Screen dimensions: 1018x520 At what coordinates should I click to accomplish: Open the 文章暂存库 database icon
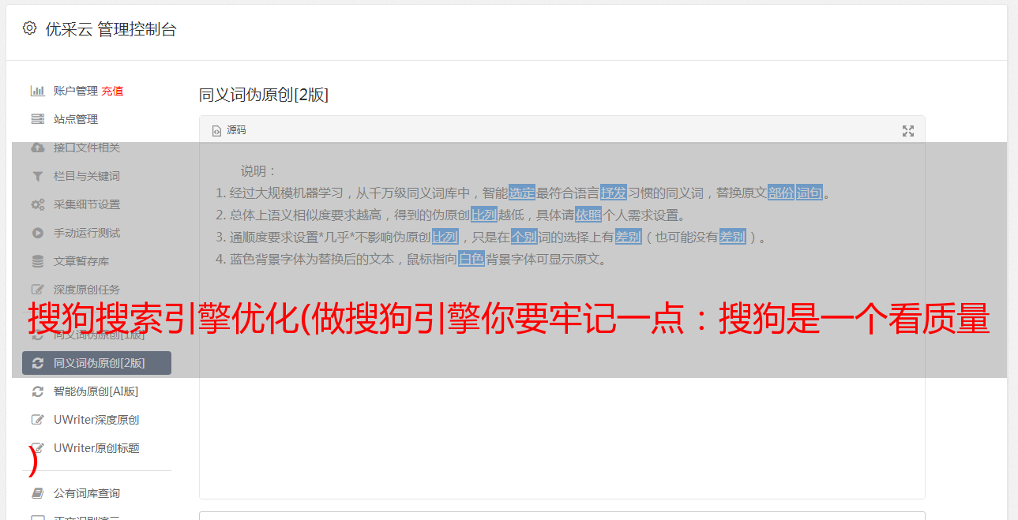click(x=37, y=261)
